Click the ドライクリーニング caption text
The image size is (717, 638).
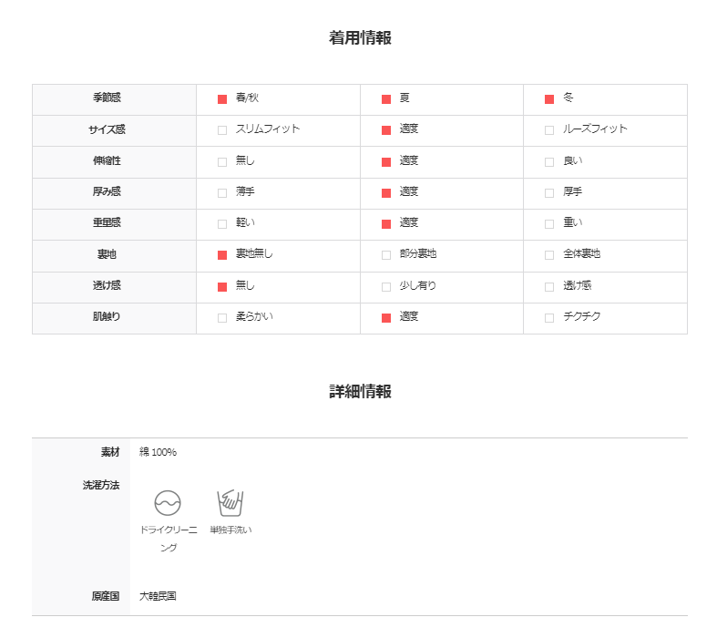169,539
